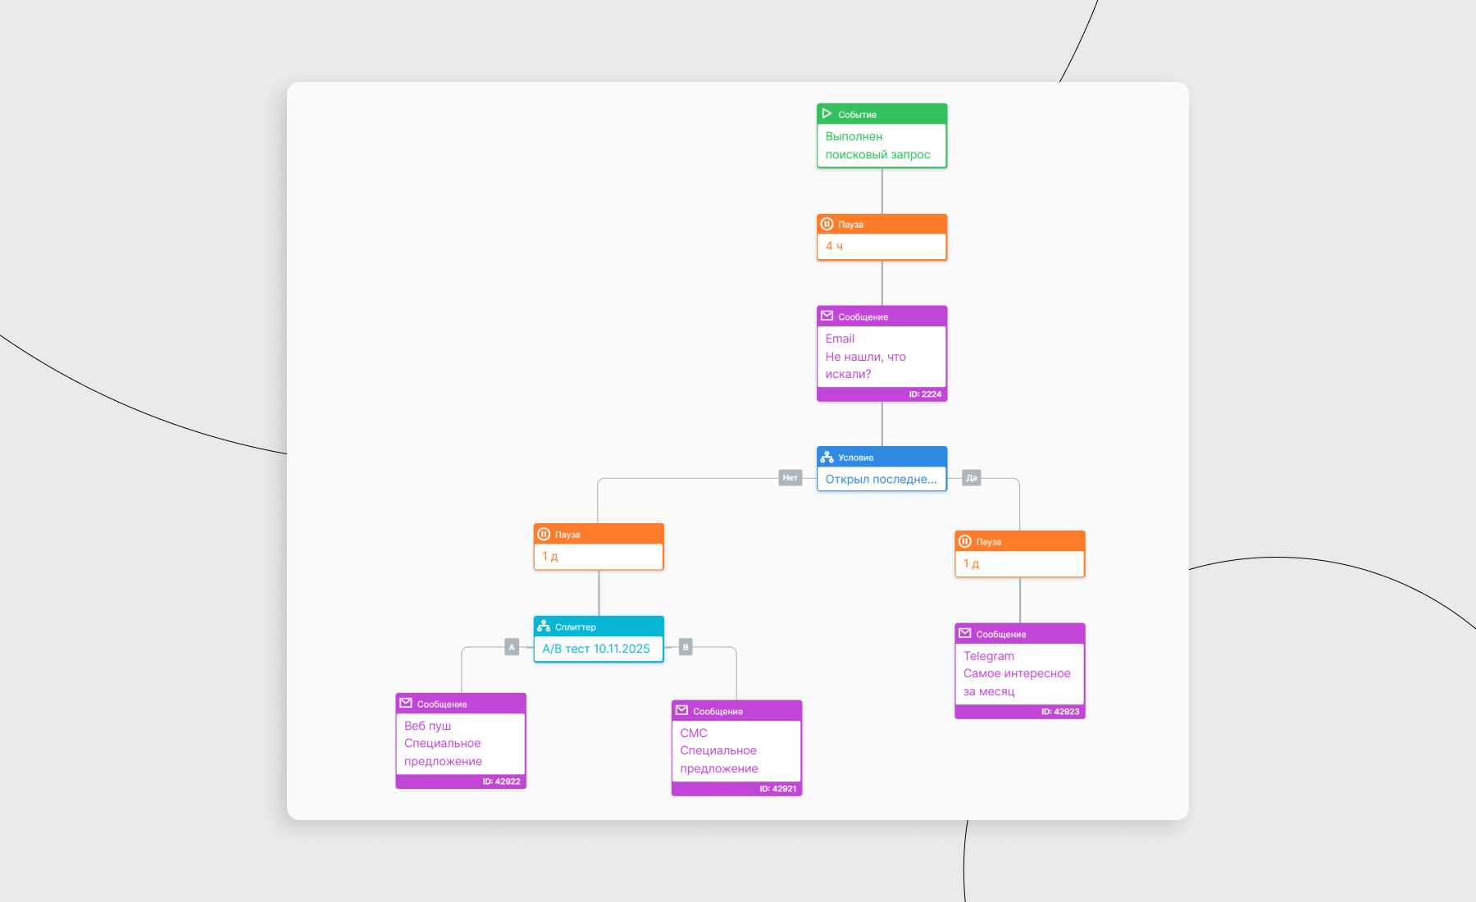1476x902 pixels.
Task: Click the A branch label of the splitter
Action: pos(512,647)
